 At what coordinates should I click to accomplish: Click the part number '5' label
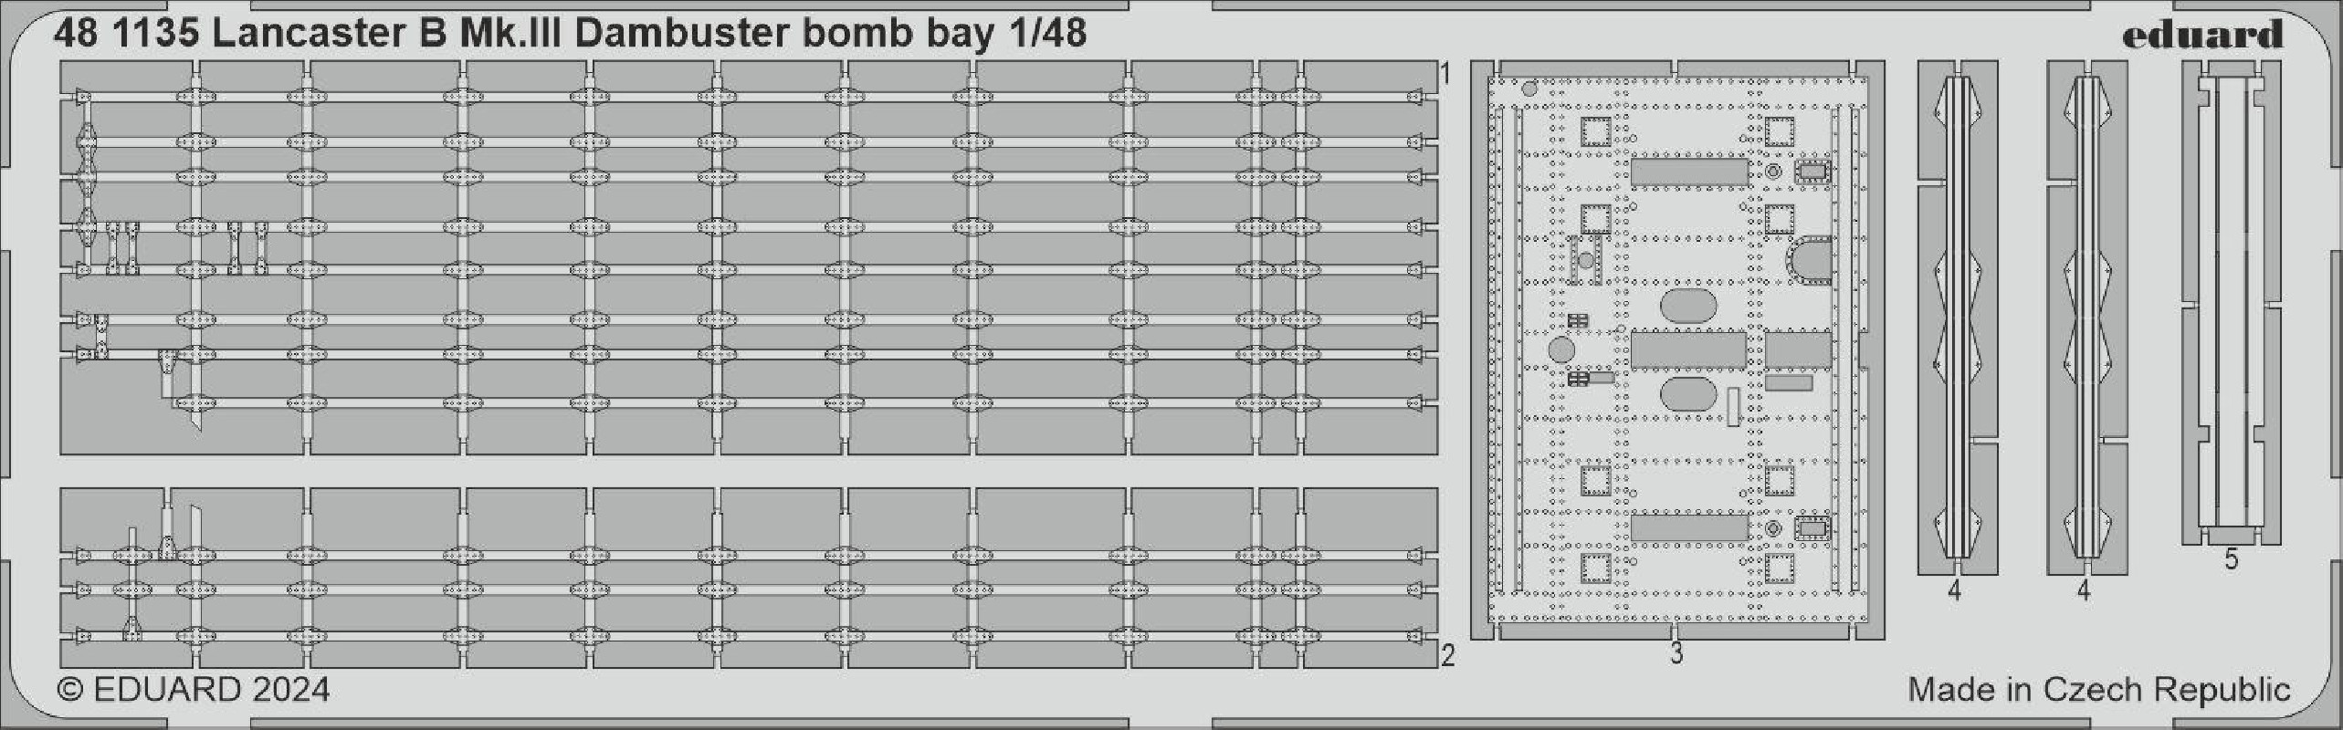click(x=2232, y=559)
